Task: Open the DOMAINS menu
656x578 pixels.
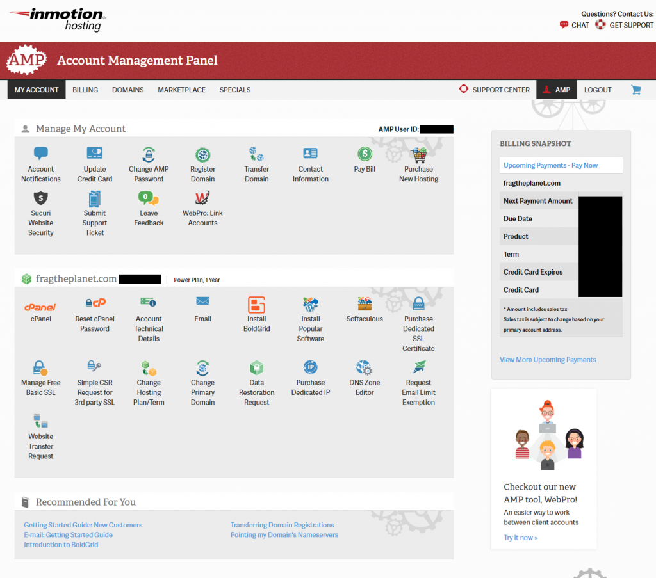Action: coord(128,90)
